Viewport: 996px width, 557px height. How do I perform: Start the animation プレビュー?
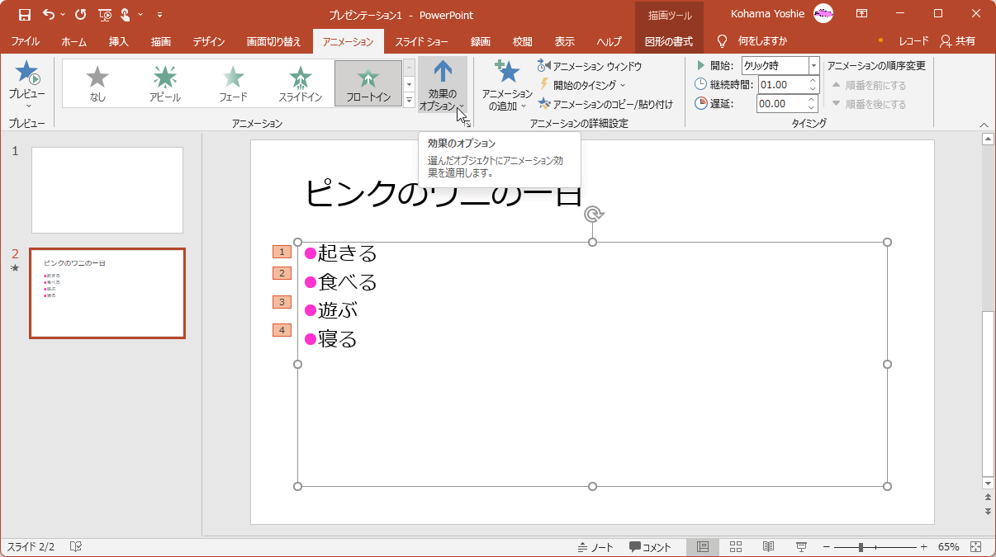[x=26, y=82]
